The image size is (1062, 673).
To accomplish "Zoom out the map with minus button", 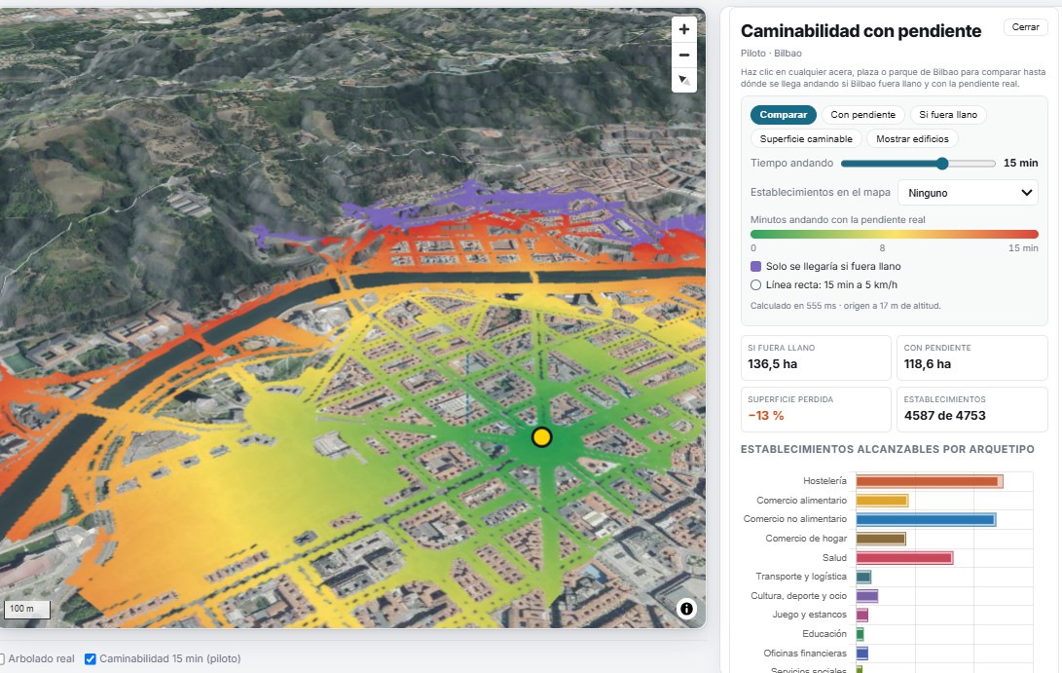I will coord(684,55).
